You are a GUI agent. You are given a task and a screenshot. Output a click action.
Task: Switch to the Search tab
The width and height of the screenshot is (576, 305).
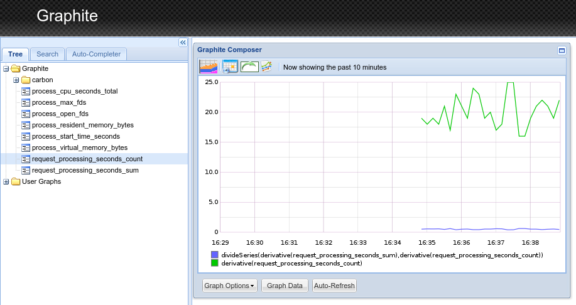click(x=47, y=55)
